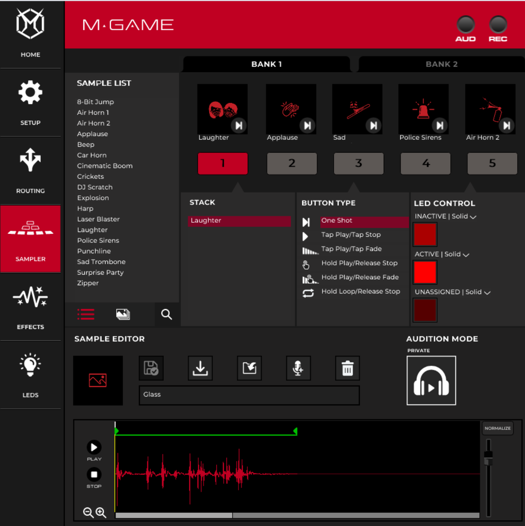Click one-shot badge on Air Horn 2 pad

[507, 125]
